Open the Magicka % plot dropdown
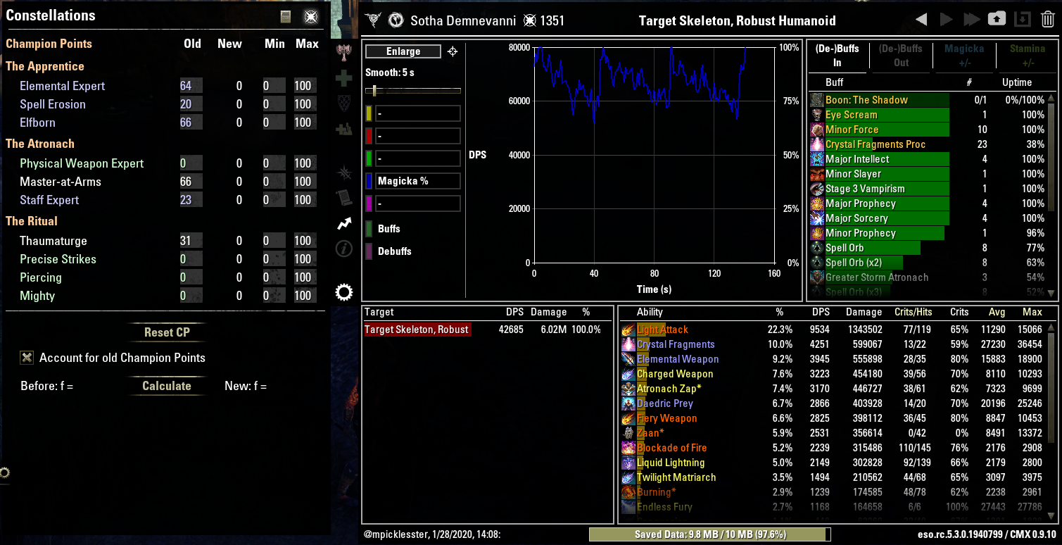This screenshot has width=1062, height=545. pyautogui.click(x=417, y=181)
